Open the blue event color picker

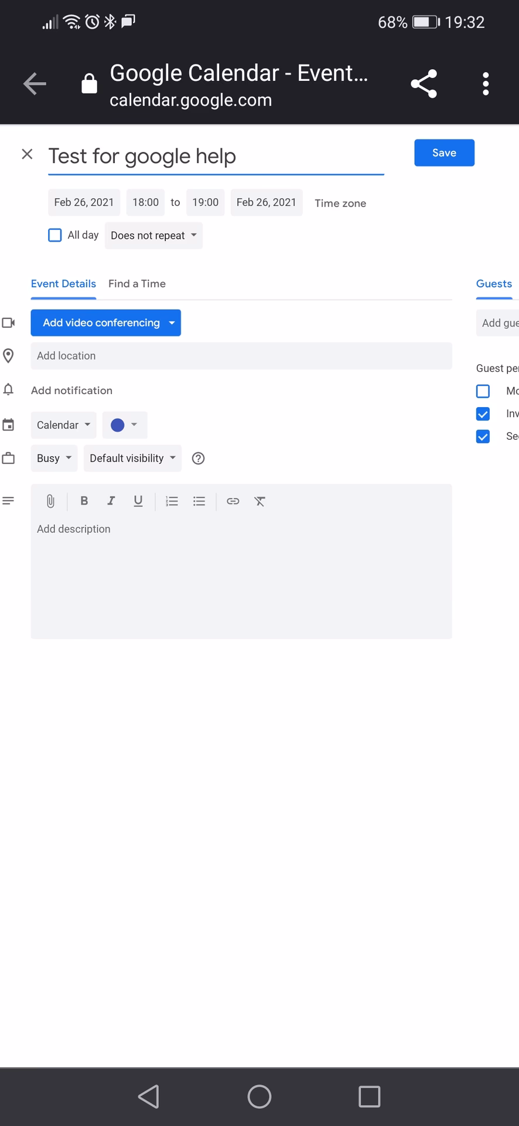tap(125, 425)
